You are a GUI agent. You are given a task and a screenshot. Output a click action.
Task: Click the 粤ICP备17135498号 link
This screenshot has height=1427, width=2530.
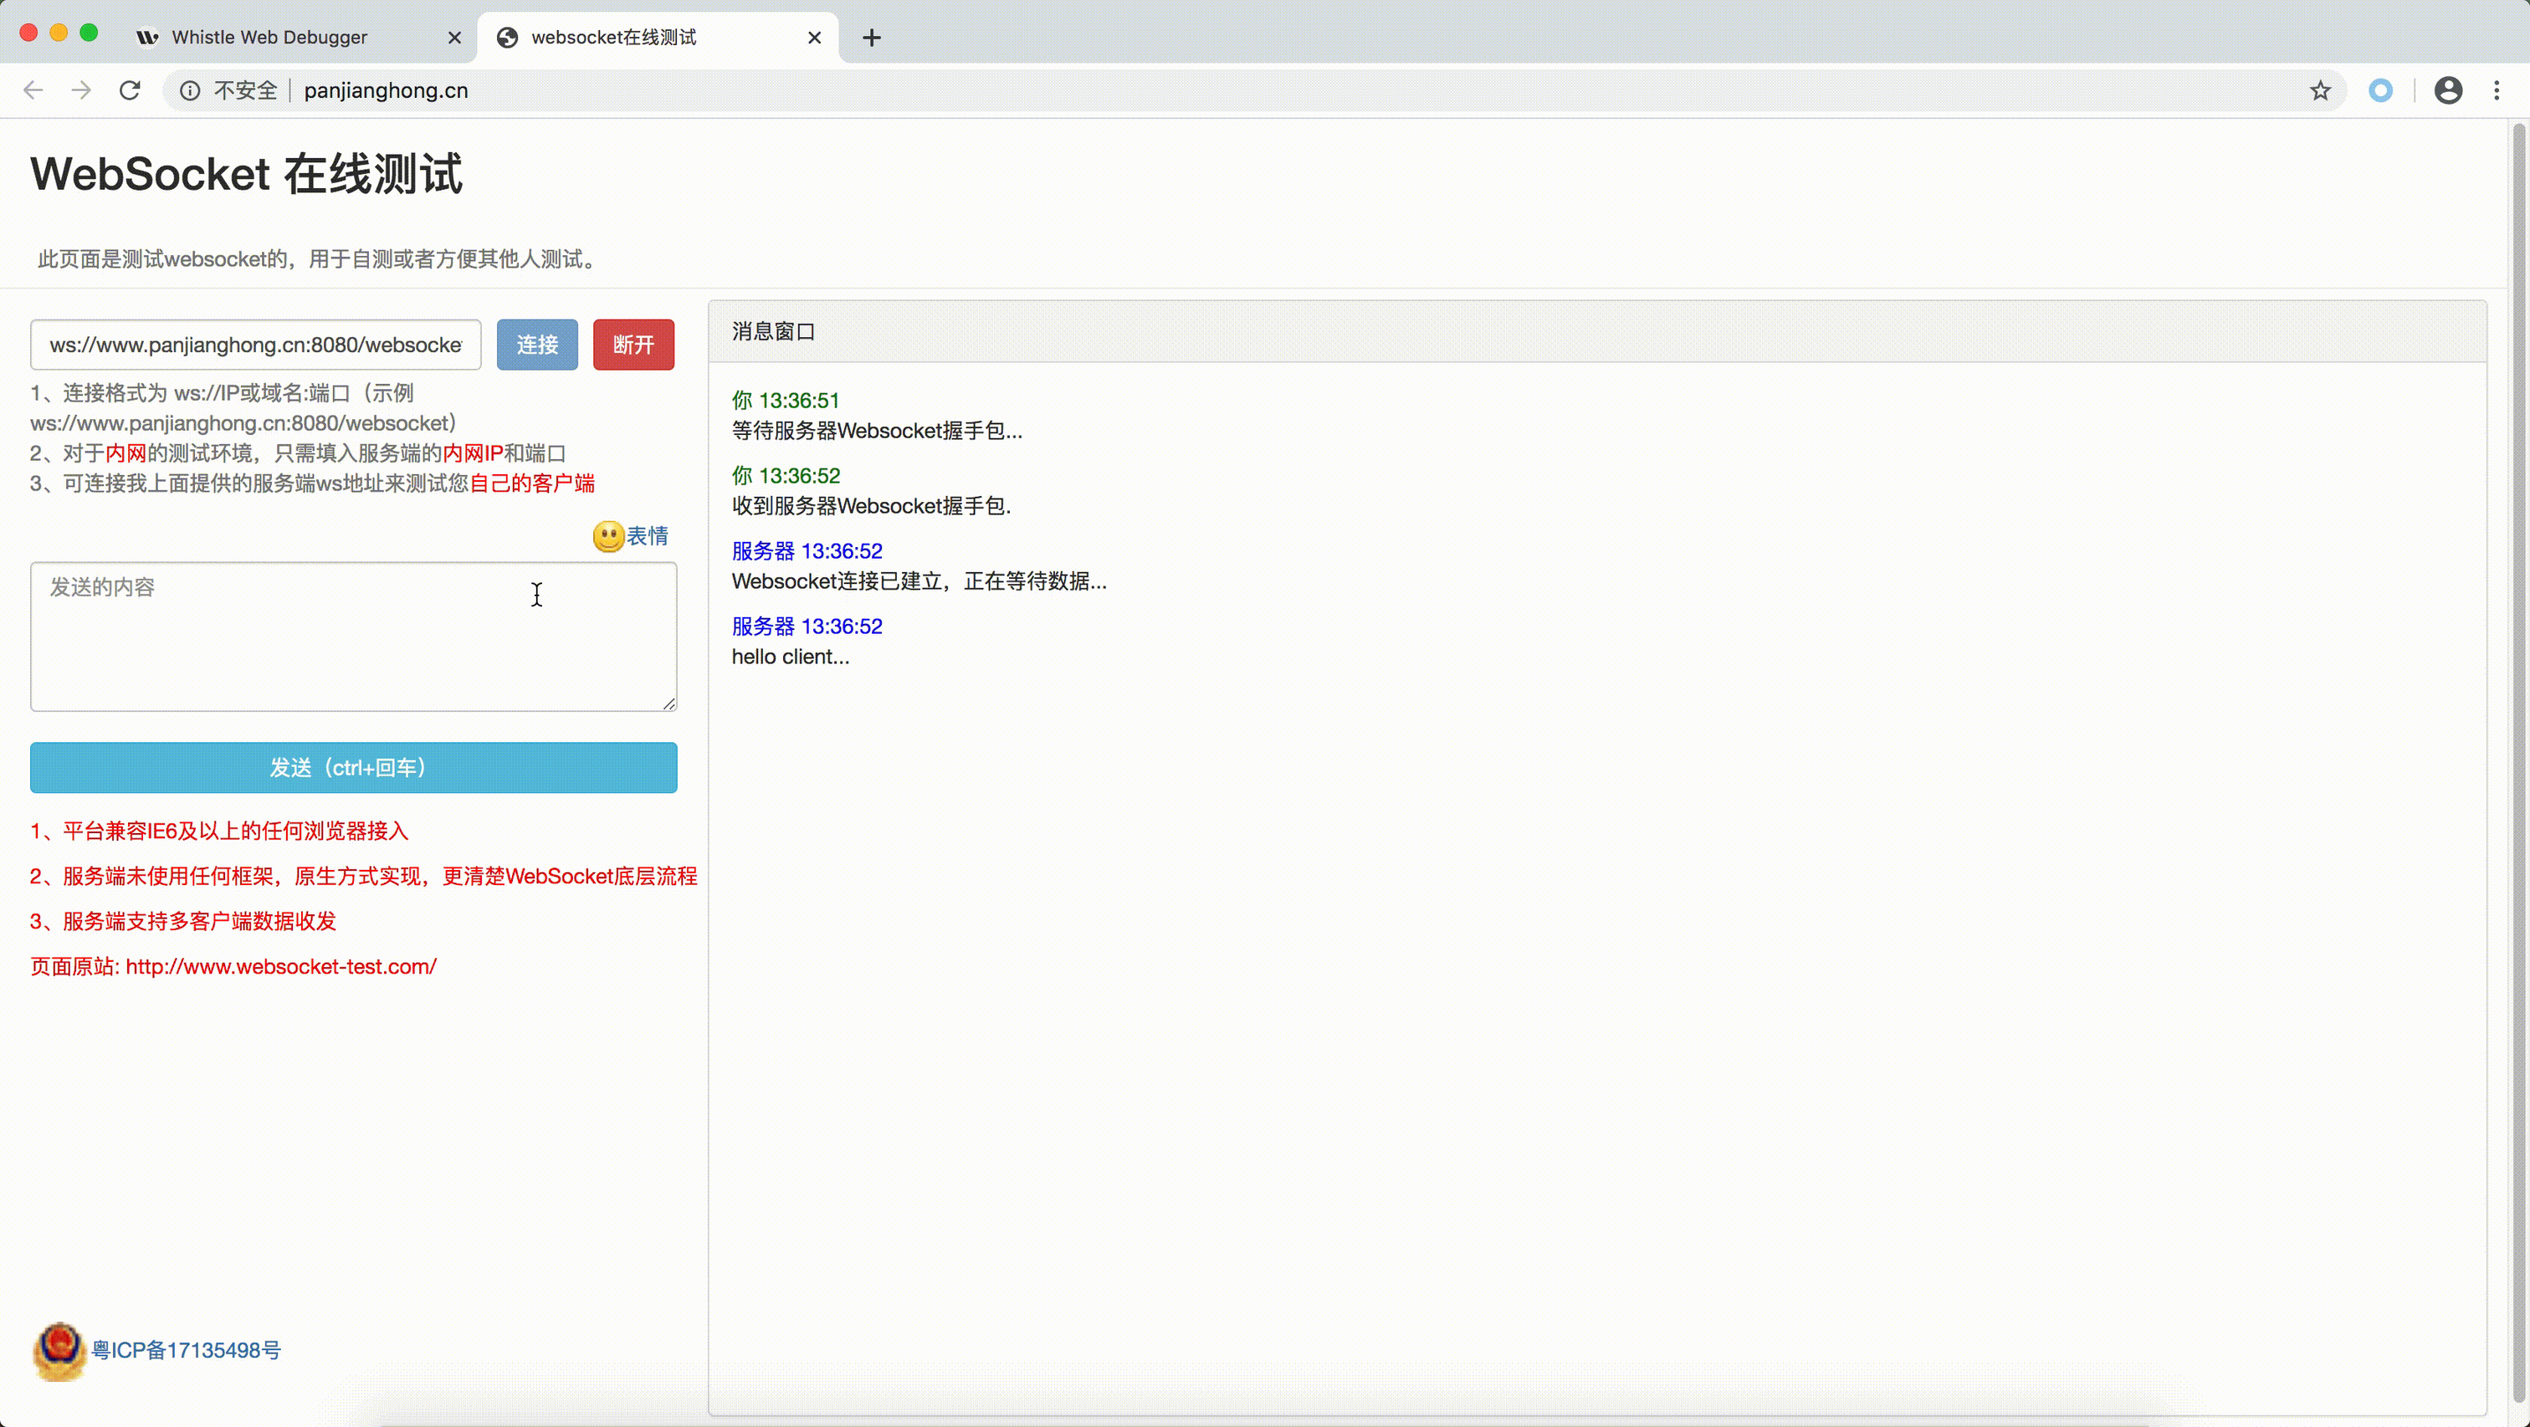pyautogui.click(x=186, y=1350)
